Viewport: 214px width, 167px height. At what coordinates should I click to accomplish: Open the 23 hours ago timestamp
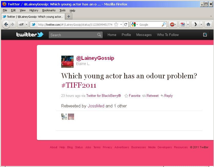pyautogui.click(x=71, y=96)
